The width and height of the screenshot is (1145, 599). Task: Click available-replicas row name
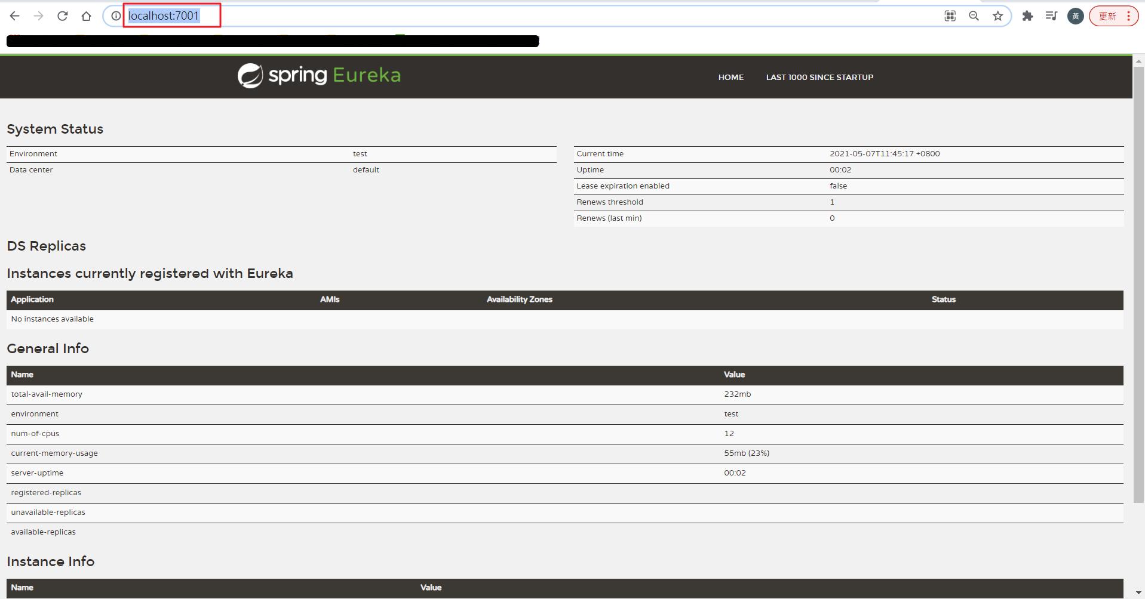click(43, 532)
